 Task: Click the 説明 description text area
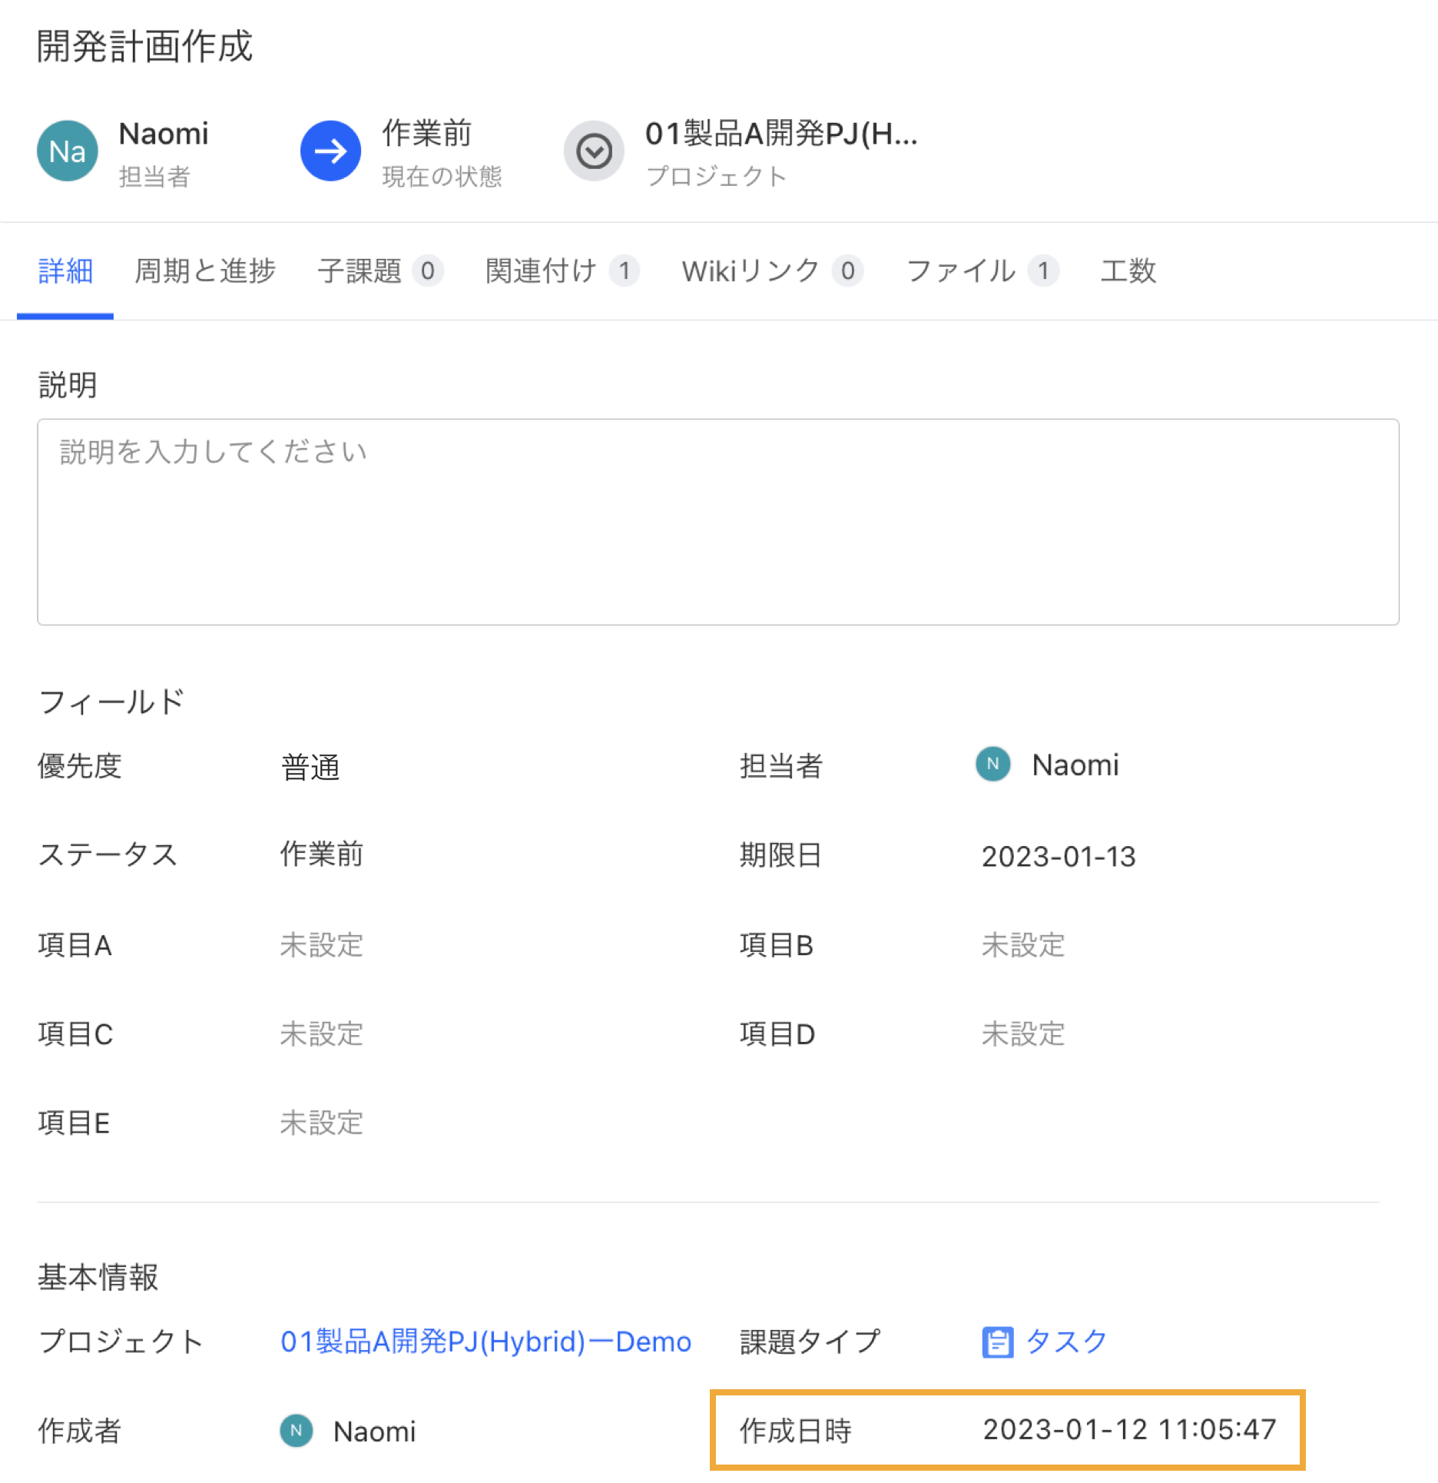point(717,521)
